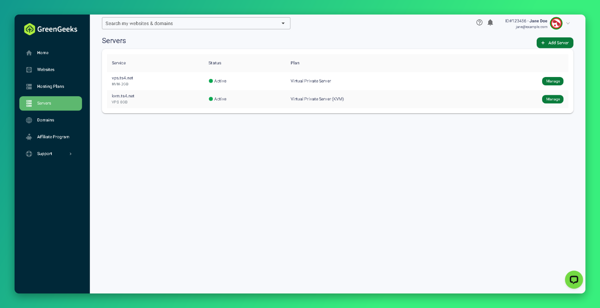The height and width of the screenshot is (308, 600).
Task: Click the Servers page heading
Action: click(114, 41)
